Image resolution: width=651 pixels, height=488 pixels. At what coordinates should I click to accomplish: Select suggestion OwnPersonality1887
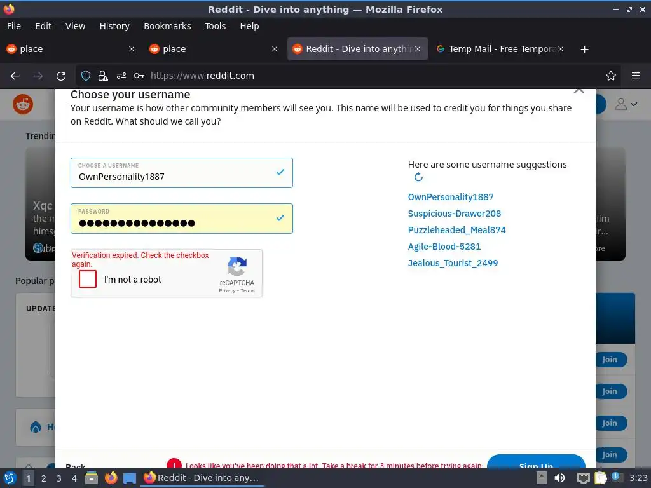click(x=451, y=197)
